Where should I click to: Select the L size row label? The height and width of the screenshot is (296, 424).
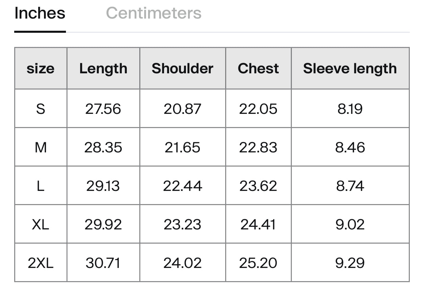[x=41, y=186]
